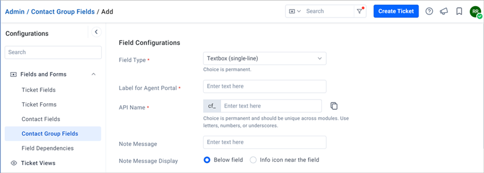Open Ticket Fields in sidebar
The width and height of the screenshot is (484, 173).
[38, 90]
